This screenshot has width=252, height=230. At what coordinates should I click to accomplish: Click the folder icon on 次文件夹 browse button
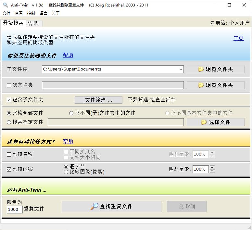(201, 85)
